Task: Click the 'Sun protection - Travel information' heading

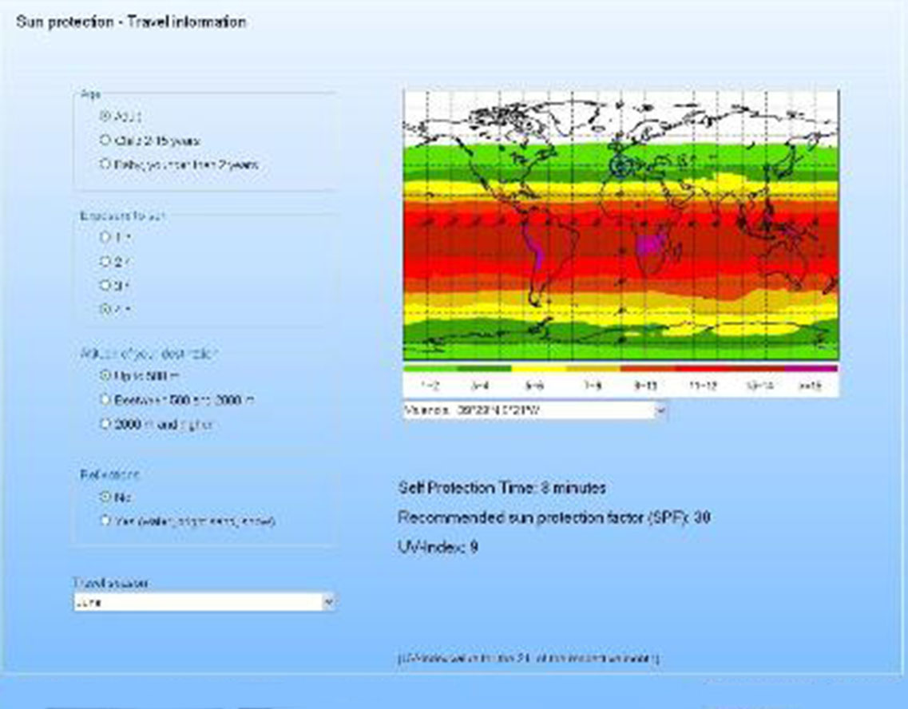Action: [x=132, y=22]
